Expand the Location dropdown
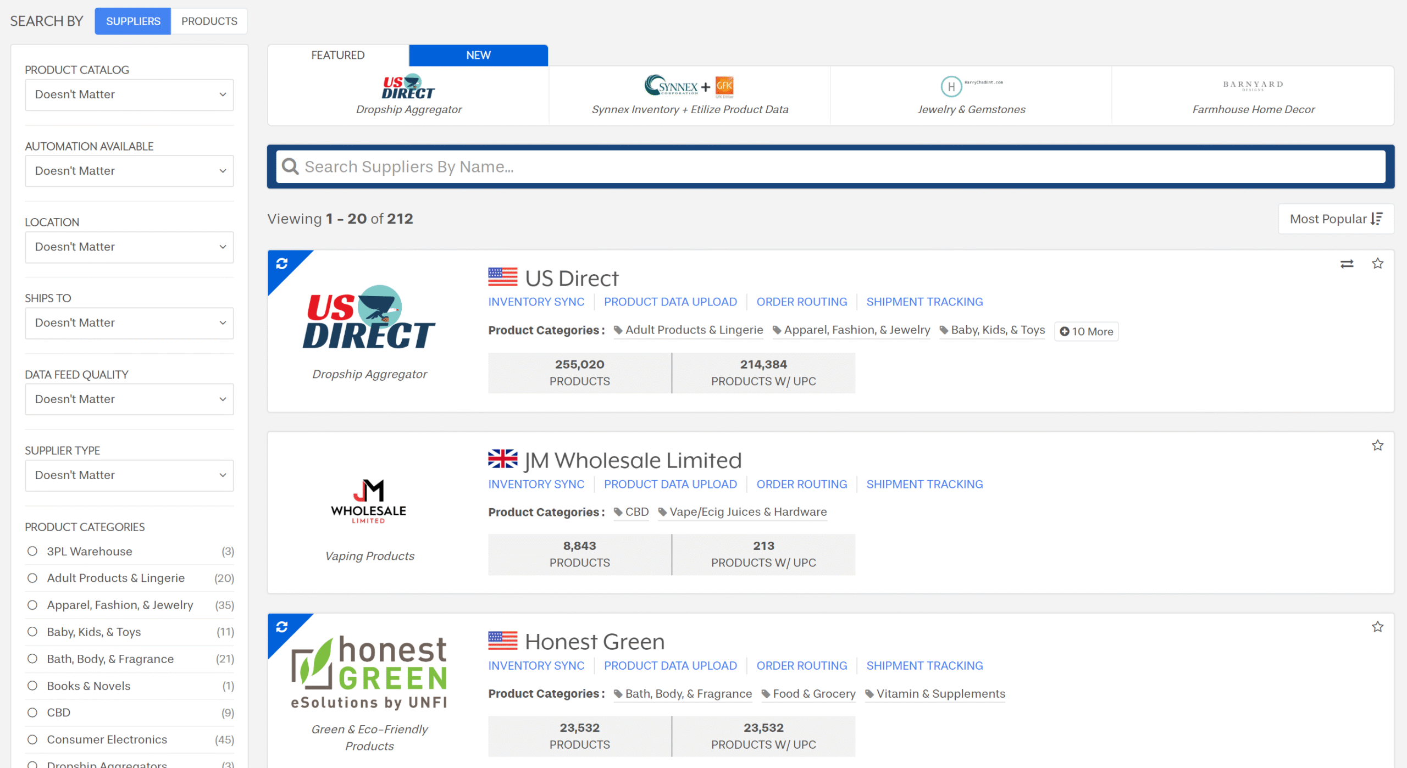 [129, 247]
